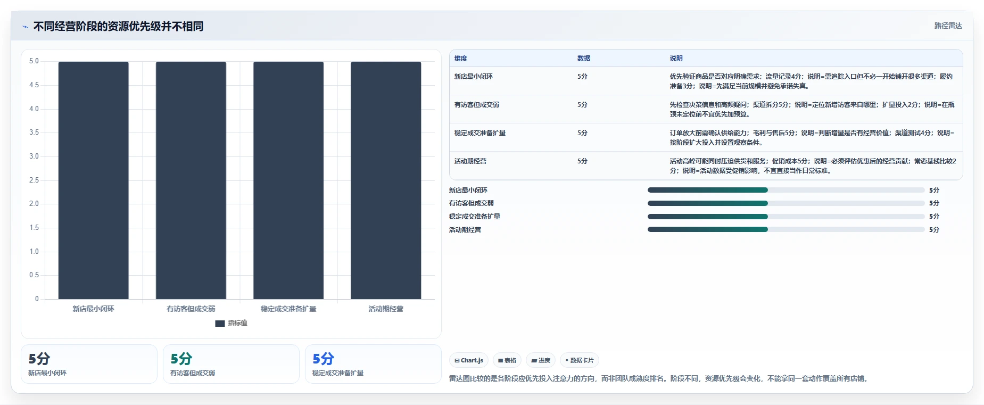Viewport: 984px width, 405px height.
Task: Click the 有访客但成交弱 bar in the chart
Action: click(191, 180)
